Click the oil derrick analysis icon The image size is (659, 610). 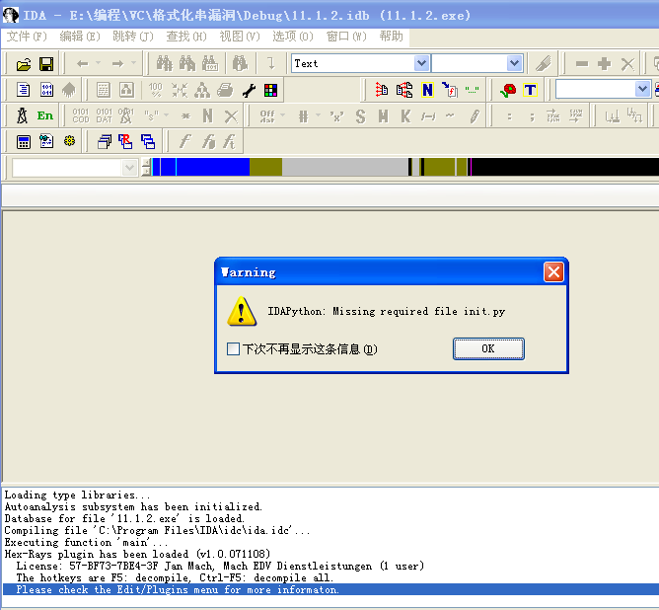click(23, 115)
